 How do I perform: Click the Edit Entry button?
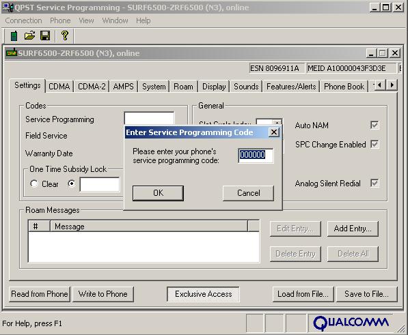click(x=295, y=229)
